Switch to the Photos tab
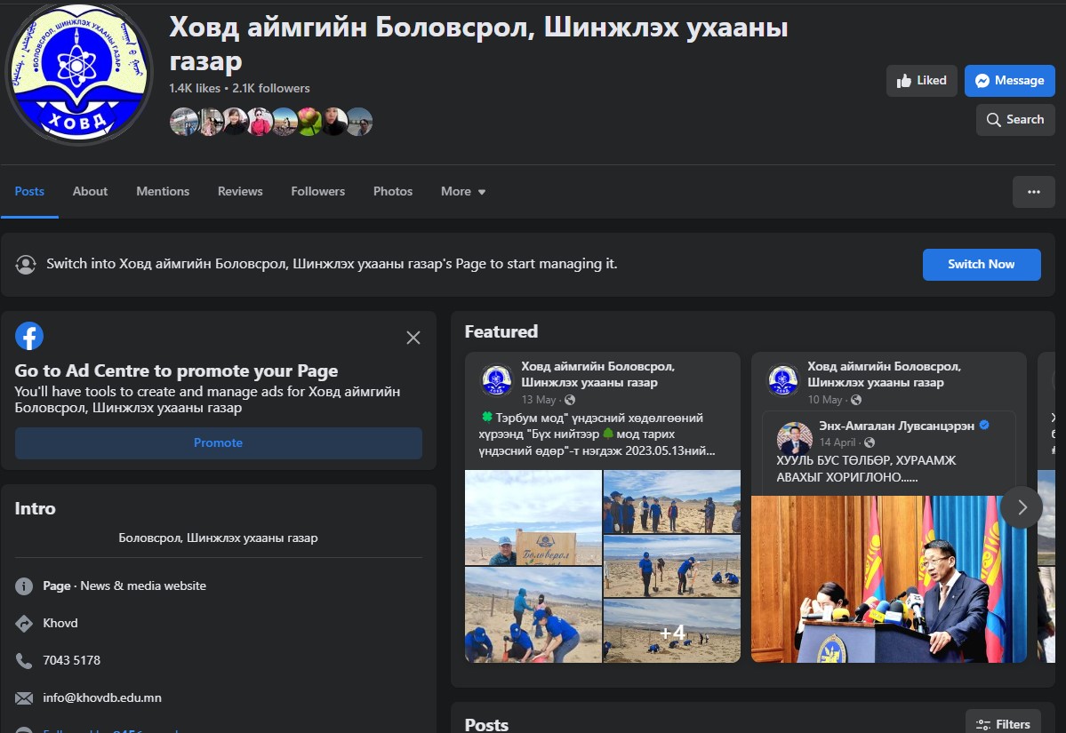 coord(392,191)
